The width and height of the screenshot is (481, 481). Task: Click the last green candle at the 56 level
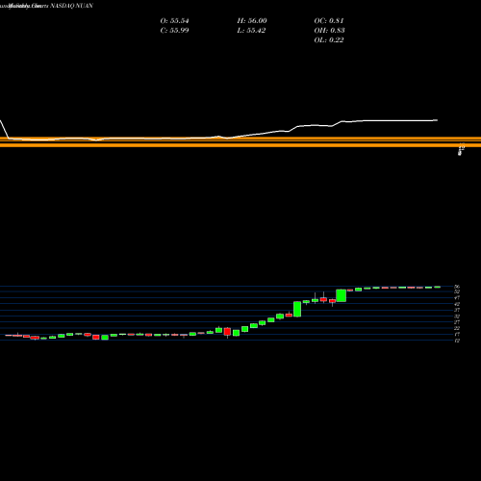(x=437, y=288)
